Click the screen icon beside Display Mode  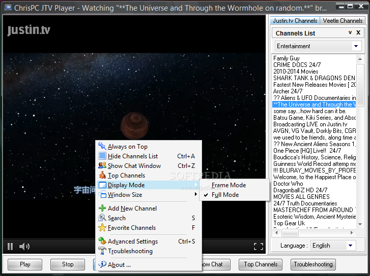click(x=102, y=185)
